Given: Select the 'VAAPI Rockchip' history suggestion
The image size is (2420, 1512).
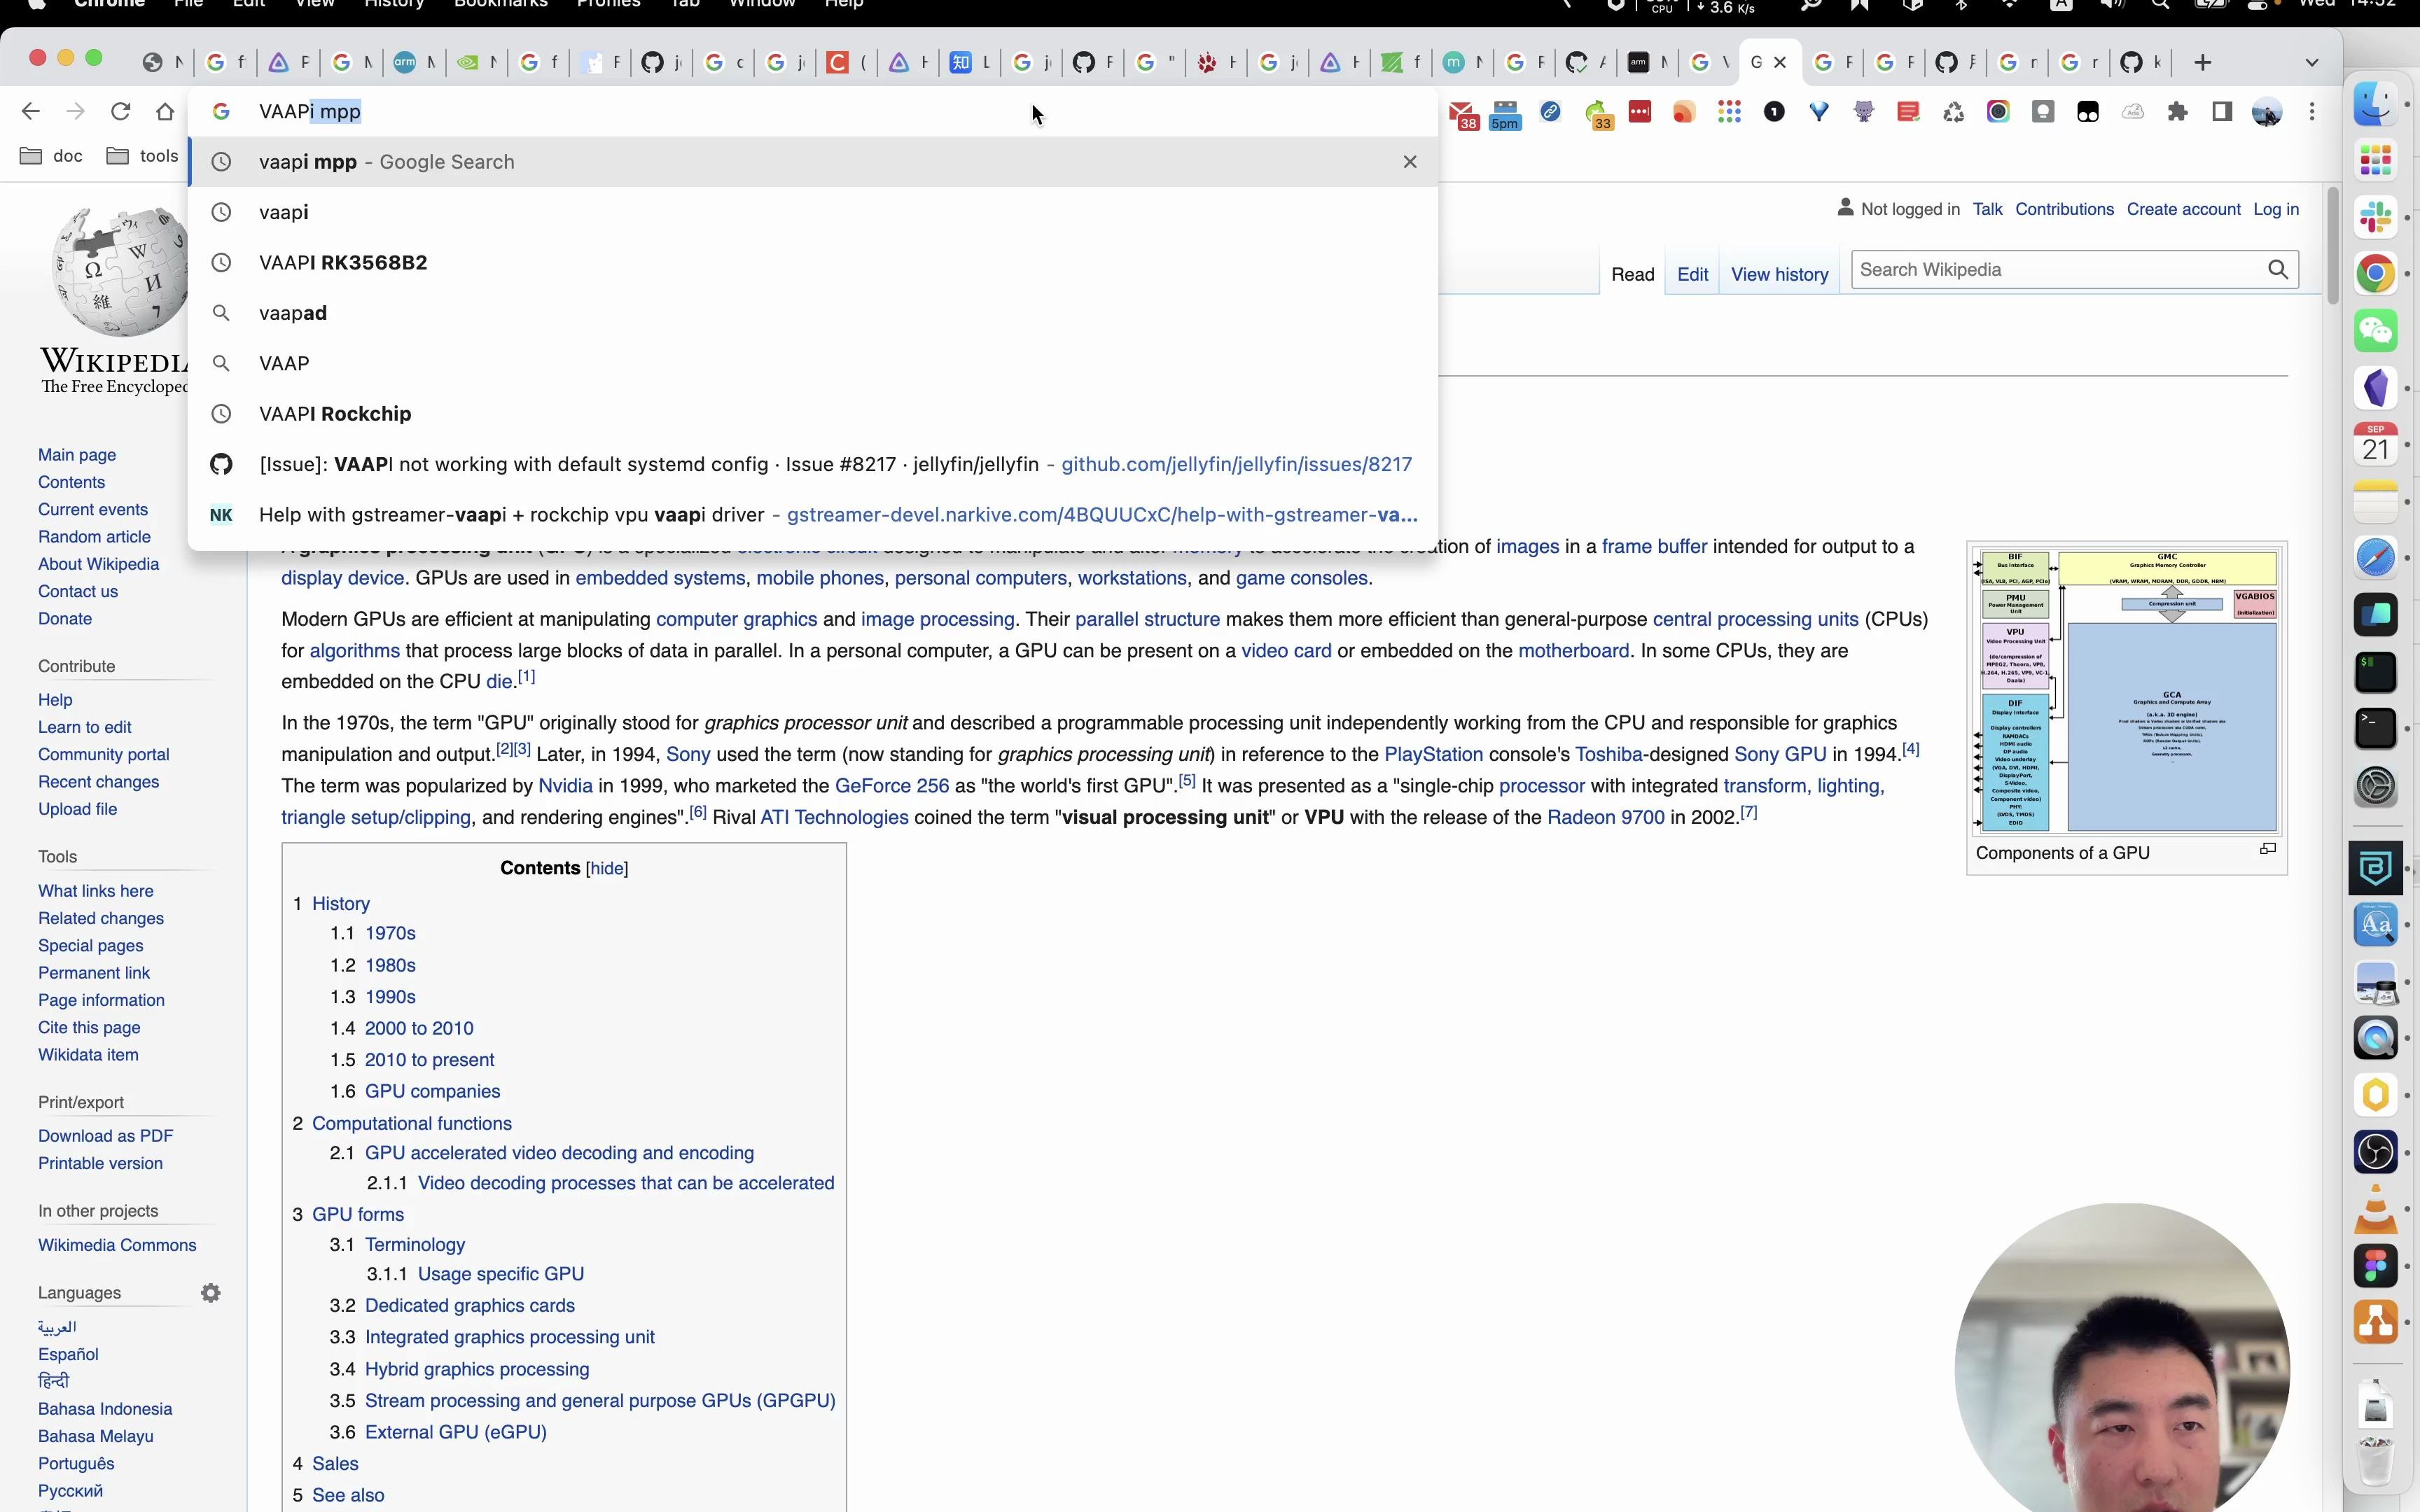Looking at the screenshot, I should 335,414.
